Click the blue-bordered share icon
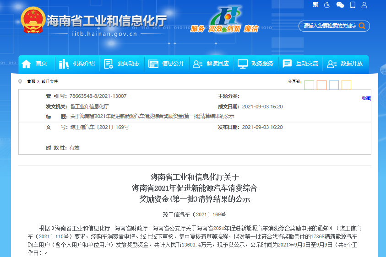386x257 pixels. coord(334,85)
